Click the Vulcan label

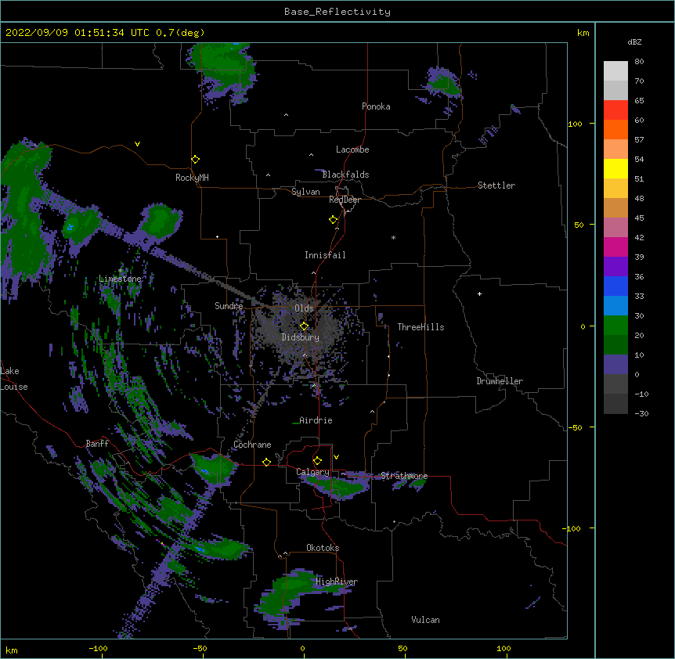pyautogui.click(x=425, y=620)
